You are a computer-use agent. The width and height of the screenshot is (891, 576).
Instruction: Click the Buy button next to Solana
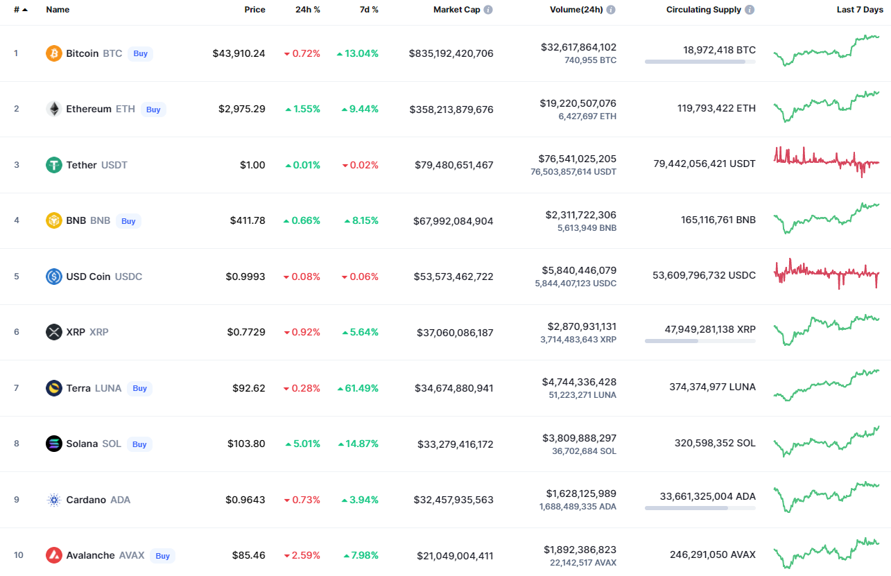click(x=139, y=444)
